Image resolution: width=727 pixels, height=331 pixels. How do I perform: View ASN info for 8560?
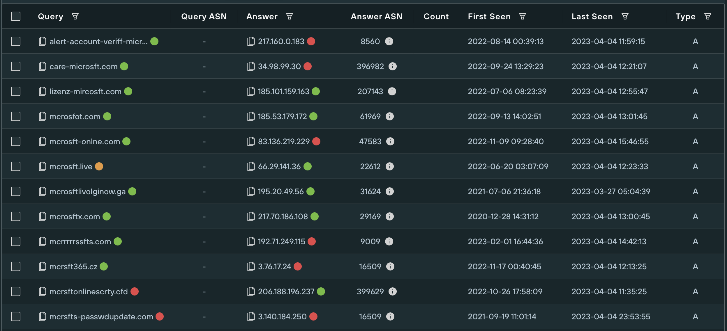coord(389,41)
